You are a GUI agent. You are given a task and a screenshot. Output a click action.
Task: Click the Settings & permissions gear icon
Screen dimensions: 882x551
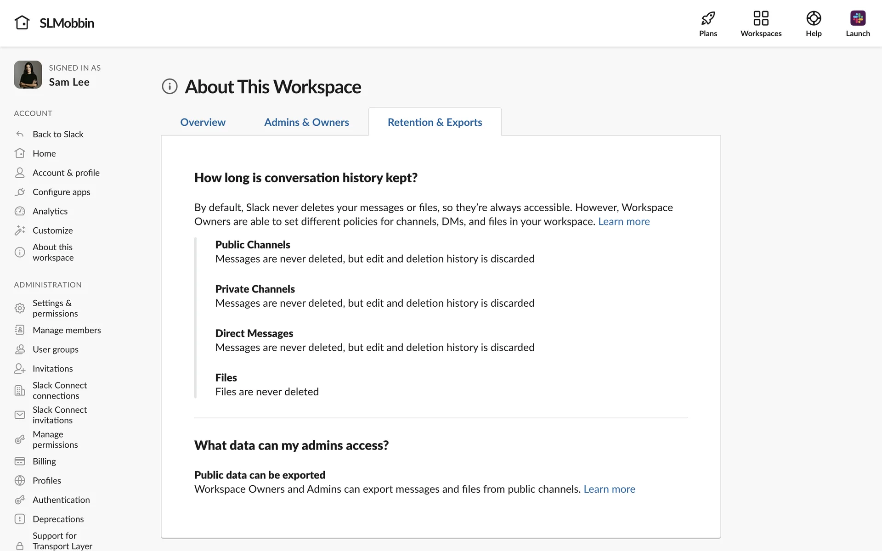point(20,308)
